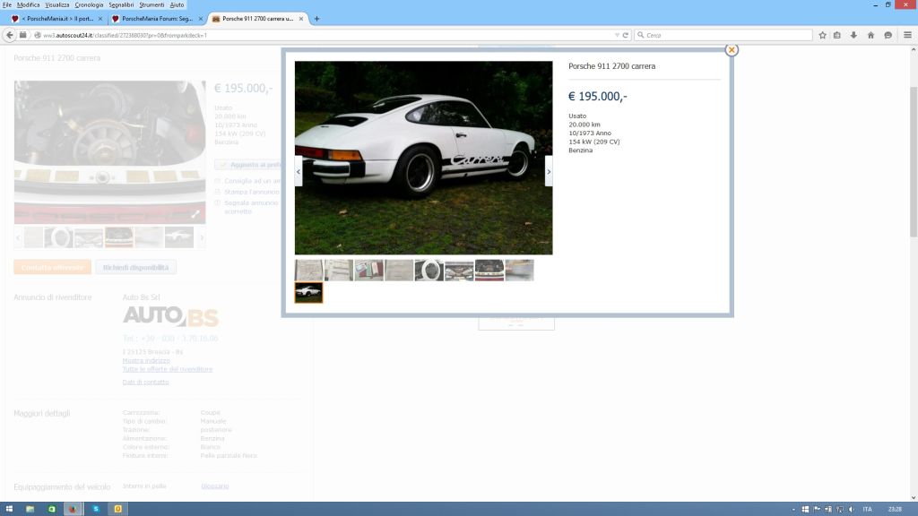Go to the Firefox home page
918x516 pixels.
(870, 35)
